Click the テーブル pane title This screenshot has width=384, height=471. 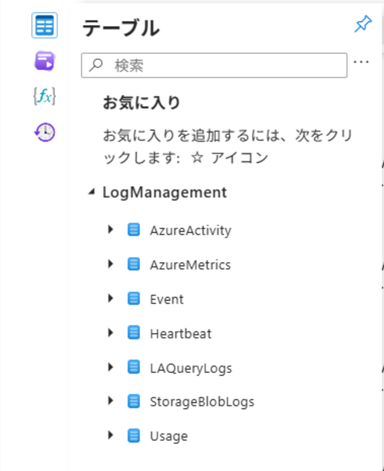coord(121,28)
